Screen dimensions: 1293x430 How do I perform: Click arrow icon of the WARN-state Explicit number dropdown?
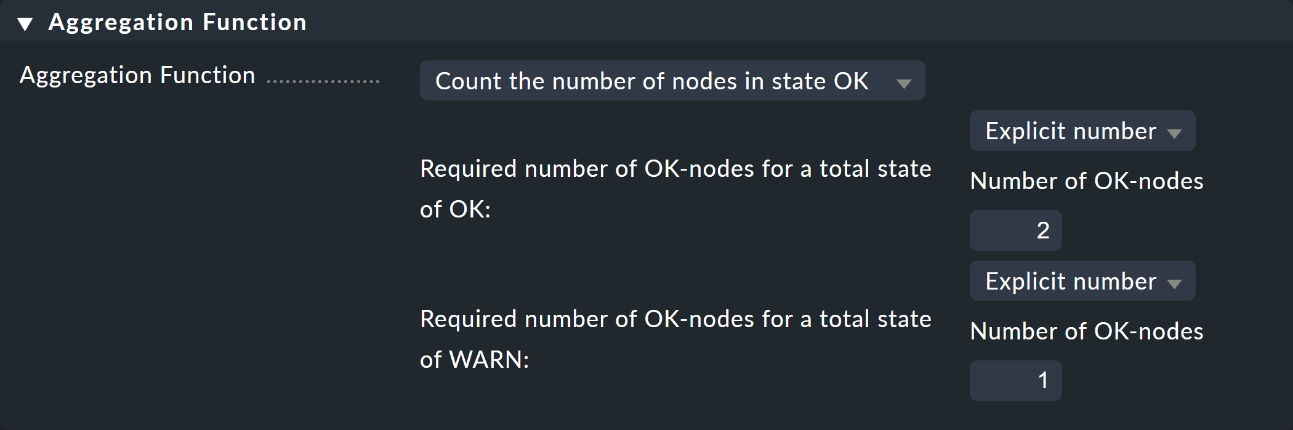click(1174, 283)
